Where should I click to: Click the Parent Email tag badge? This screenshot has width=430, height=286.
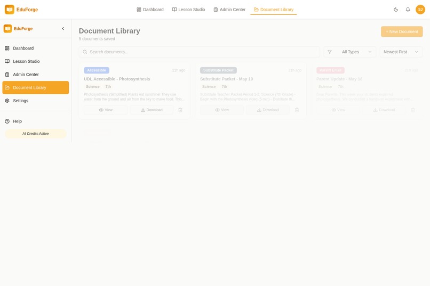pyautogui.click(x=330, y=70)
